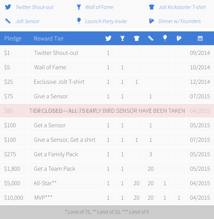Screen dimensions: 214x219
Task: Click T-shirt count 20 in MVP row
Action: click(x=137, y=198)
